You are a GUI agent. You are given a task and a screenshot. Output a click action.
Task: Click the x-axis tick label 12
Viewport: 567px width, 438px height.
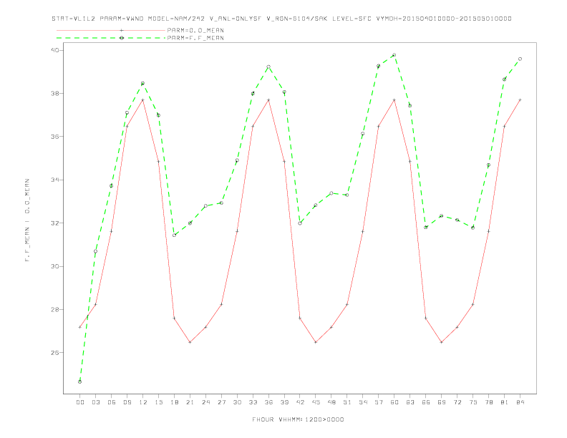pos(143,402)
